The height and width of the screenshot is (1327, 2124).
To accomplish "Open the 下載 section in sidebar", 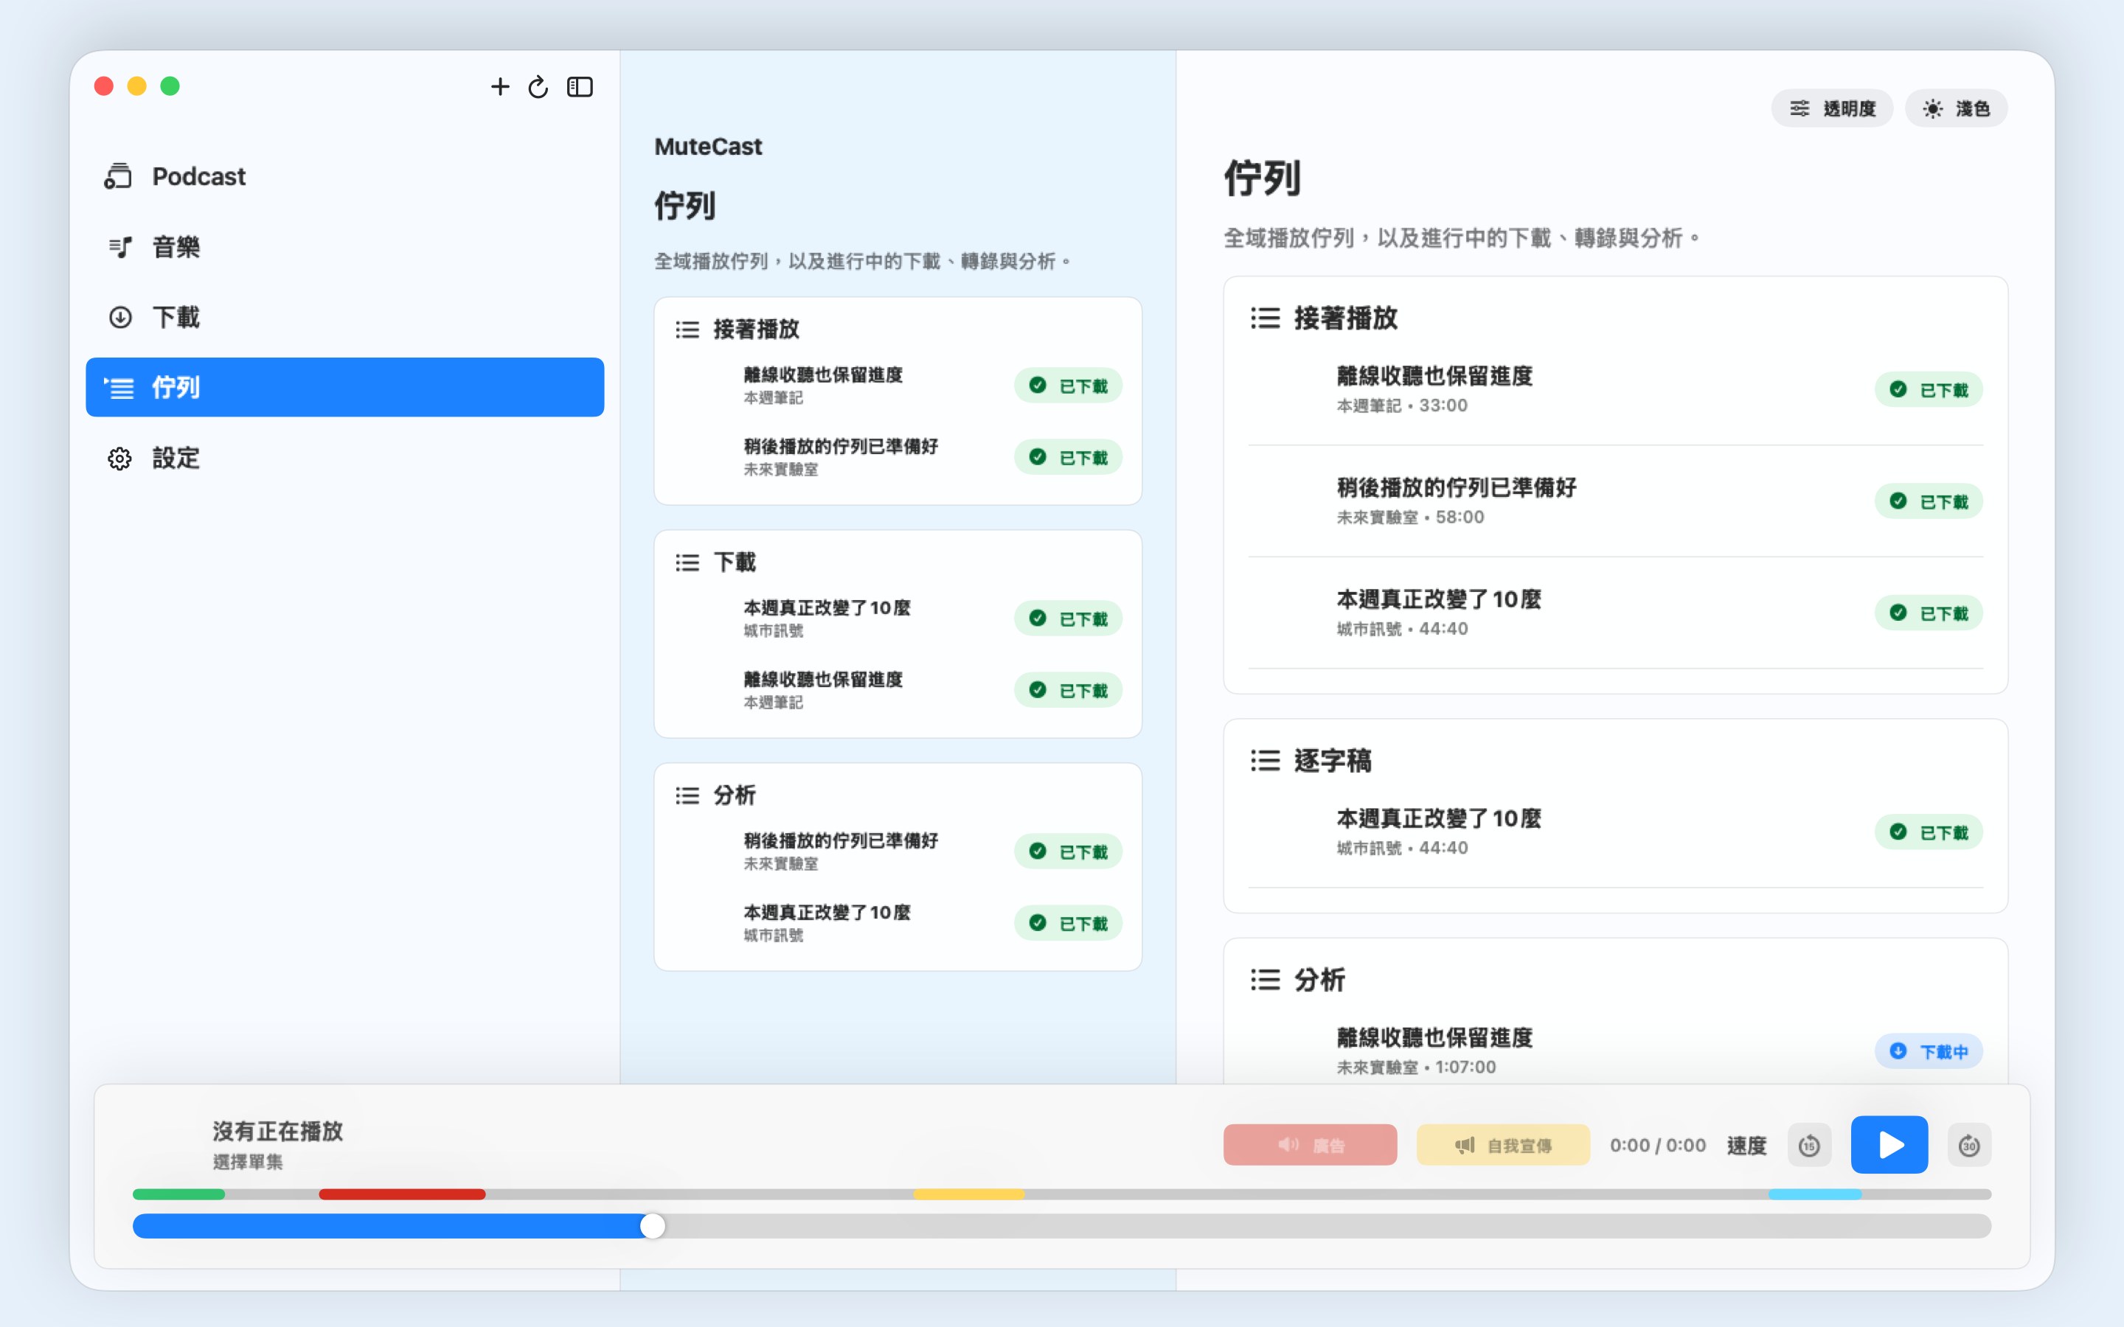I will point(345,317).
